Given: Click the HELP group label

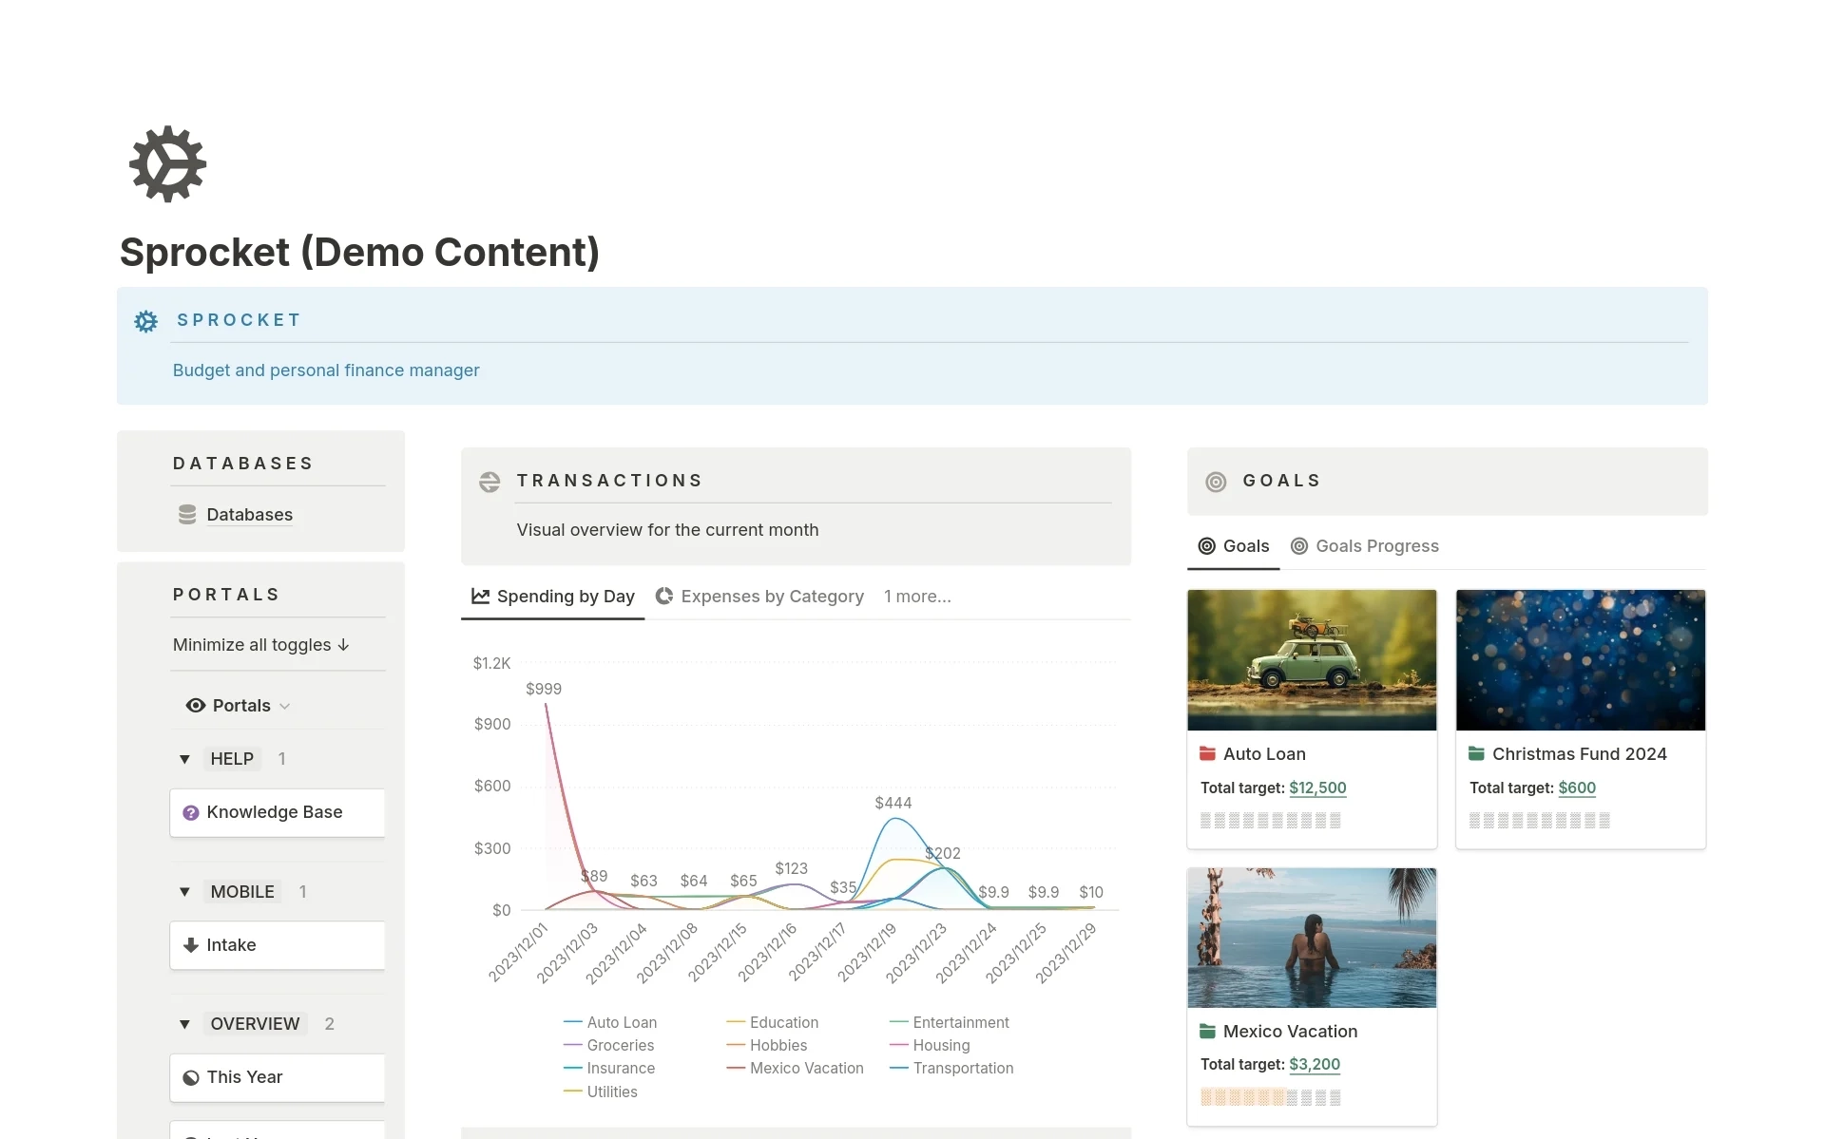Looking at the screenshot, I should (x=232, y=759).
